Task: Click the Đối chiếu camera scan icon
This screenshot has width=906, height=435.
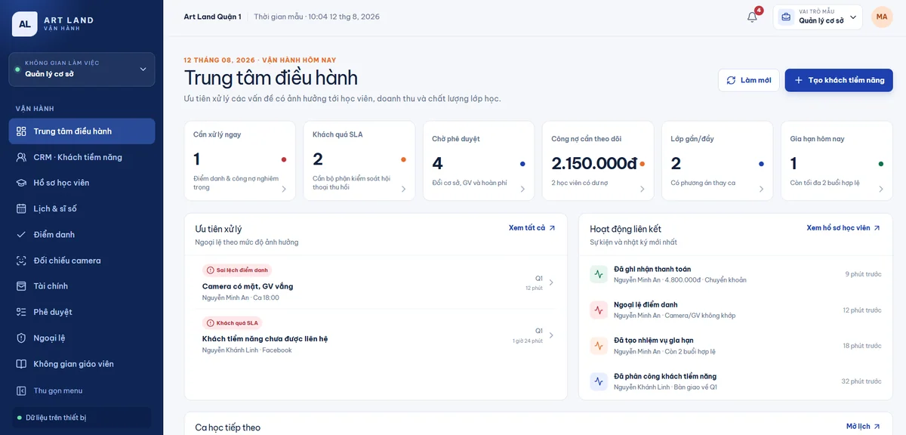Action: click(x=21, y=261)
